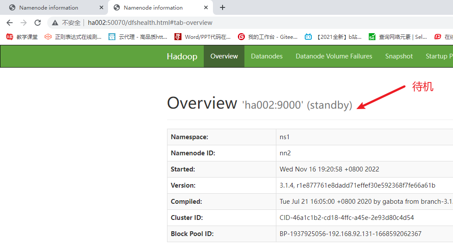Click the Version: label

click(x=183, y=185)
